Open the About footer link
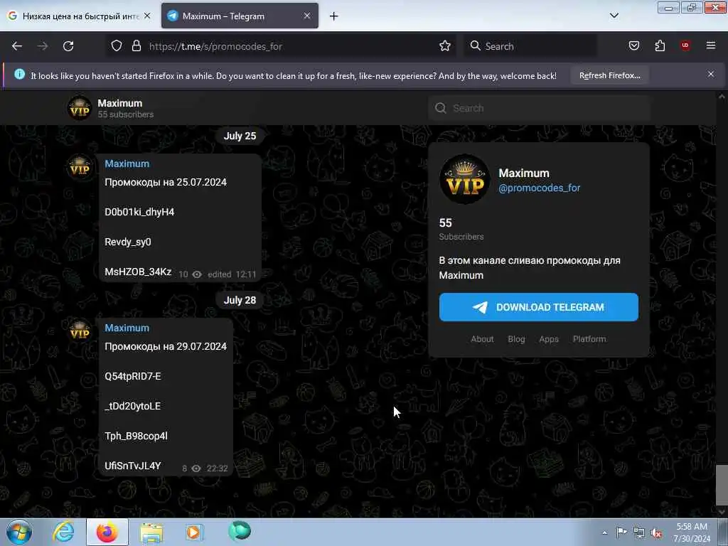728x546 pixels. point(482,339)
